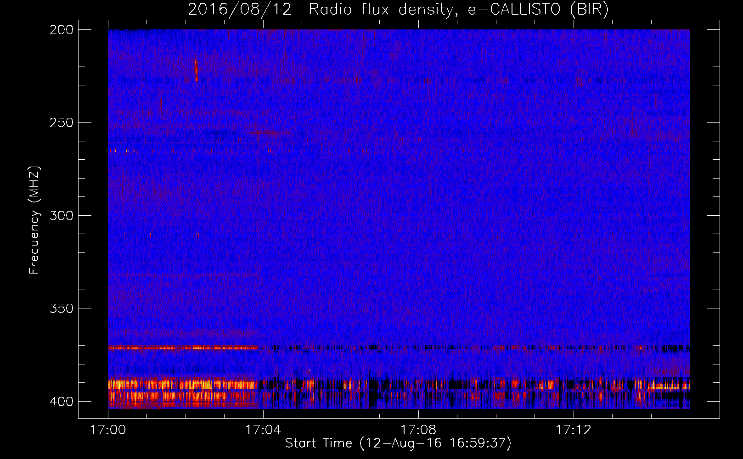The height and width of the screenshot is (459, 743).
Task: Click the 17:08 time tick label
Action: click(x=418, y=430)
